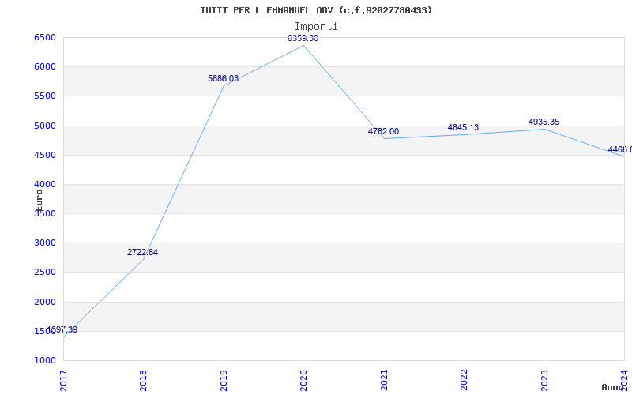Viewport: 632px width, 395px height.
Task: Select the 6359.30 data label
Action: click(x=303, y=38)
